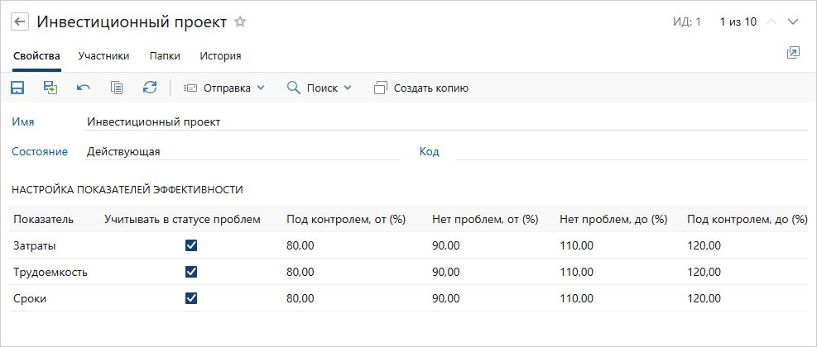Click the undo changes icon

click(84, 88)
